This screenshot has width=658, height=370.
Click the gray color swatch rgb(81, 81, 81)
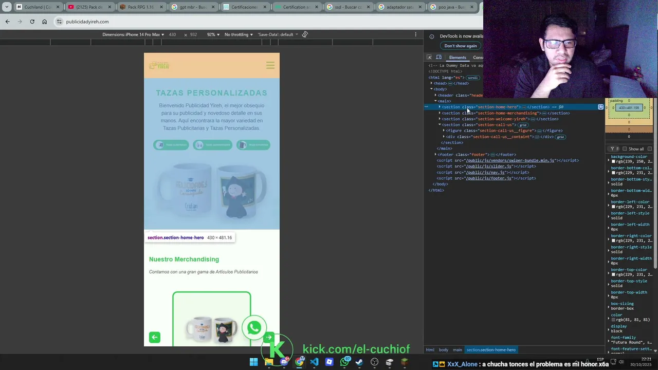click(x=613, y=320)
